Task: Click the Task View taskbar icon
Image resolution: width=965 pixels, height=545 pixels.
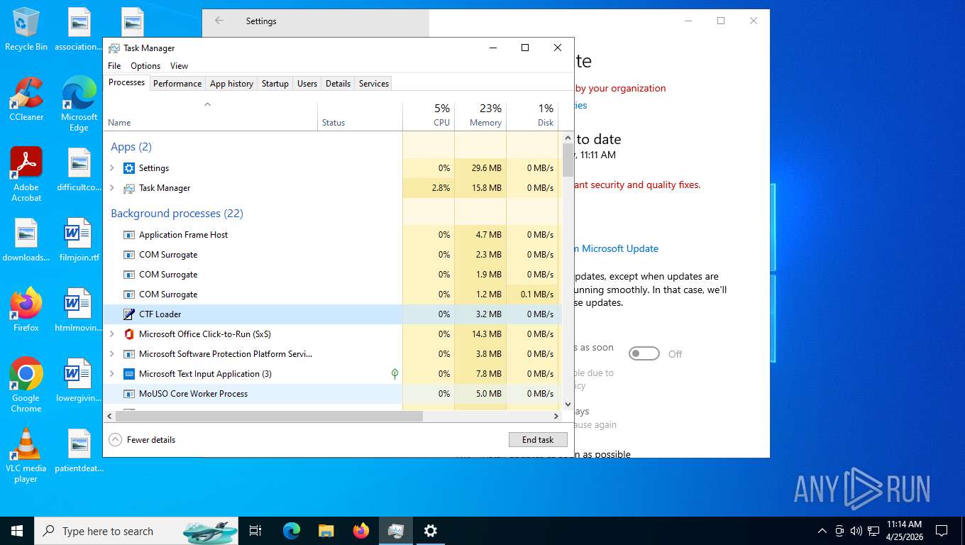Action: 255,531
